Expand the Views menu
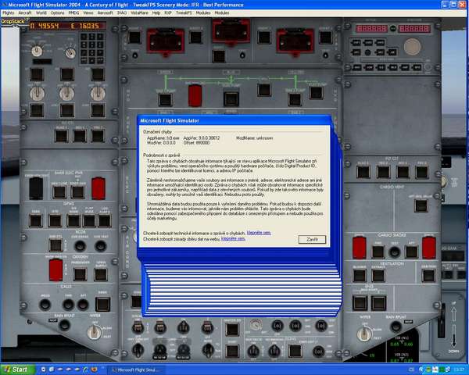Image resolution: width=469 pixels, height=375 pixels. click(x=88, y=13)
